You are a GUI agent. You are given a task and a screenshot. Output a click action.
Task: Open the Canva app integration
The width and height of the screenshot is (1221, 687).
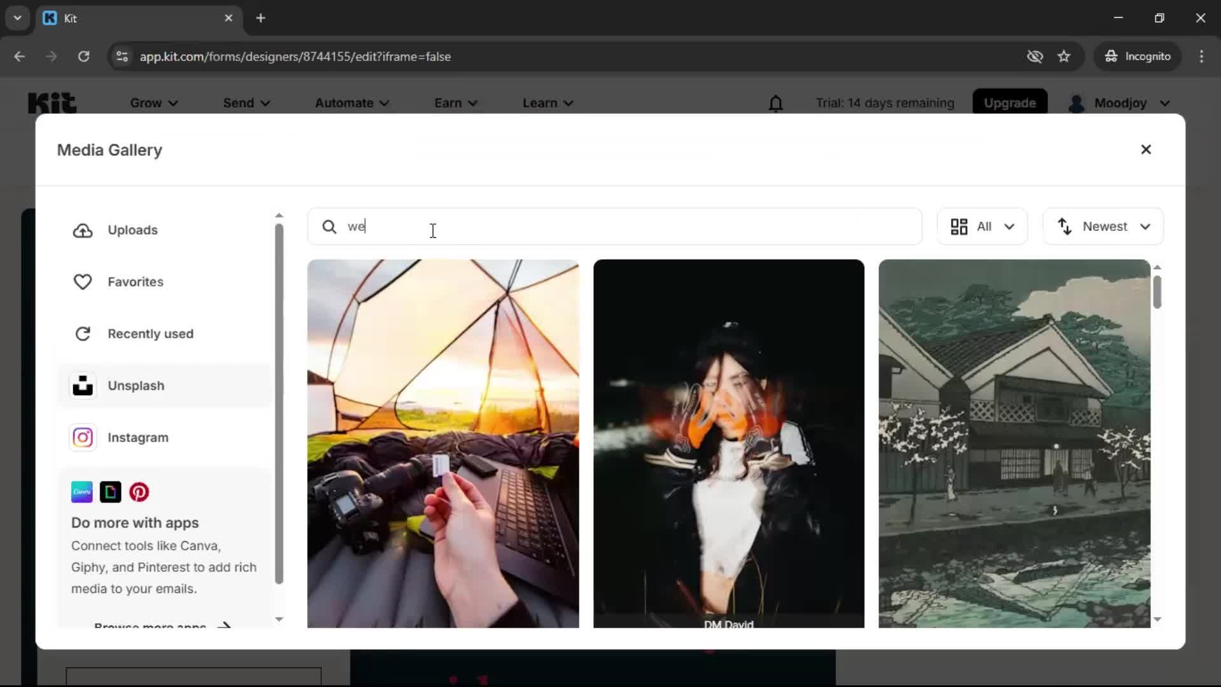pyautogui.click(x=81, y=492)
